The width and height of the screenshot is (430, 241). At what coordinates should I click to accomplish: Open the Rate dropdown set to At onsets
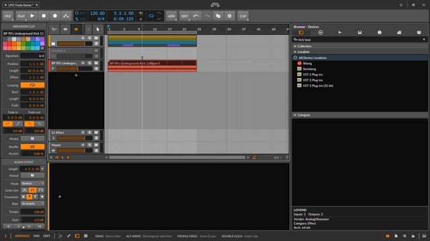tap(32, 204)
